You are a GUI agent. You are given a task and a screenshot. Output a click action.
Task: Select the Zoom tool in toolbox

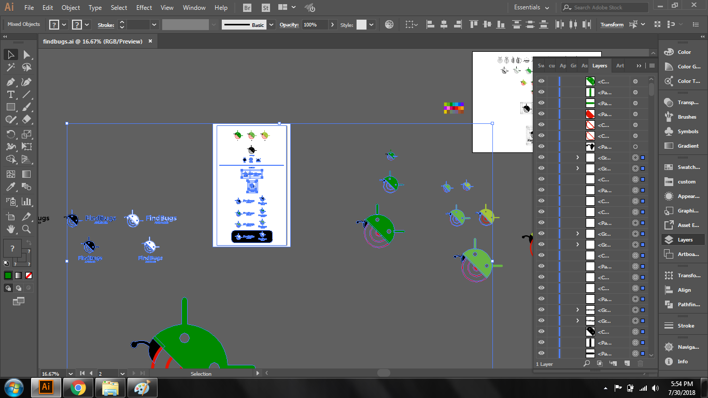(x=27, y=229)
